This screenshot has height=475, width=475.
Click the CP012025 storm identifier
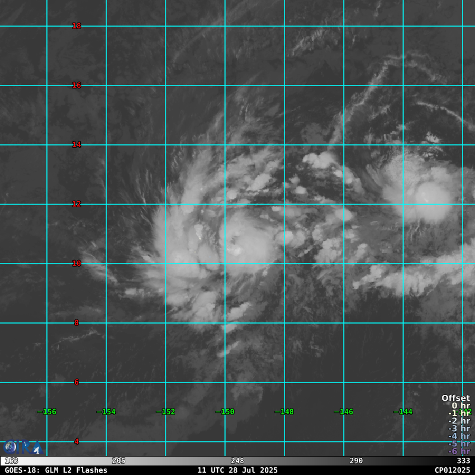coord(452,470)
